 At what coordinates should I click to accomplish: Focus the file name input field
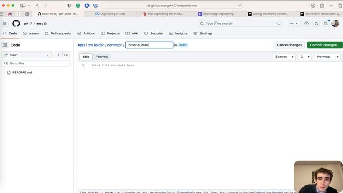point(149,45)
